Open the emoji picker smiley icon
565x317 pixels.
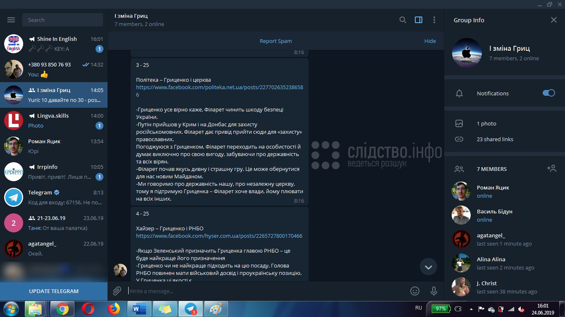point(415,291)
